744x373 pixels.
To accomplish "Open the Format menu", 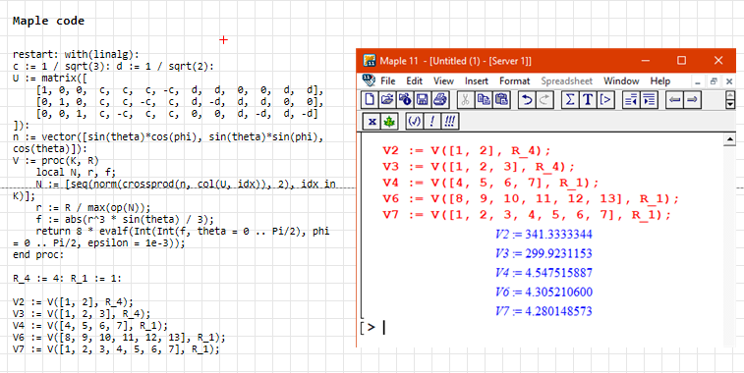I will click(514, 81).
